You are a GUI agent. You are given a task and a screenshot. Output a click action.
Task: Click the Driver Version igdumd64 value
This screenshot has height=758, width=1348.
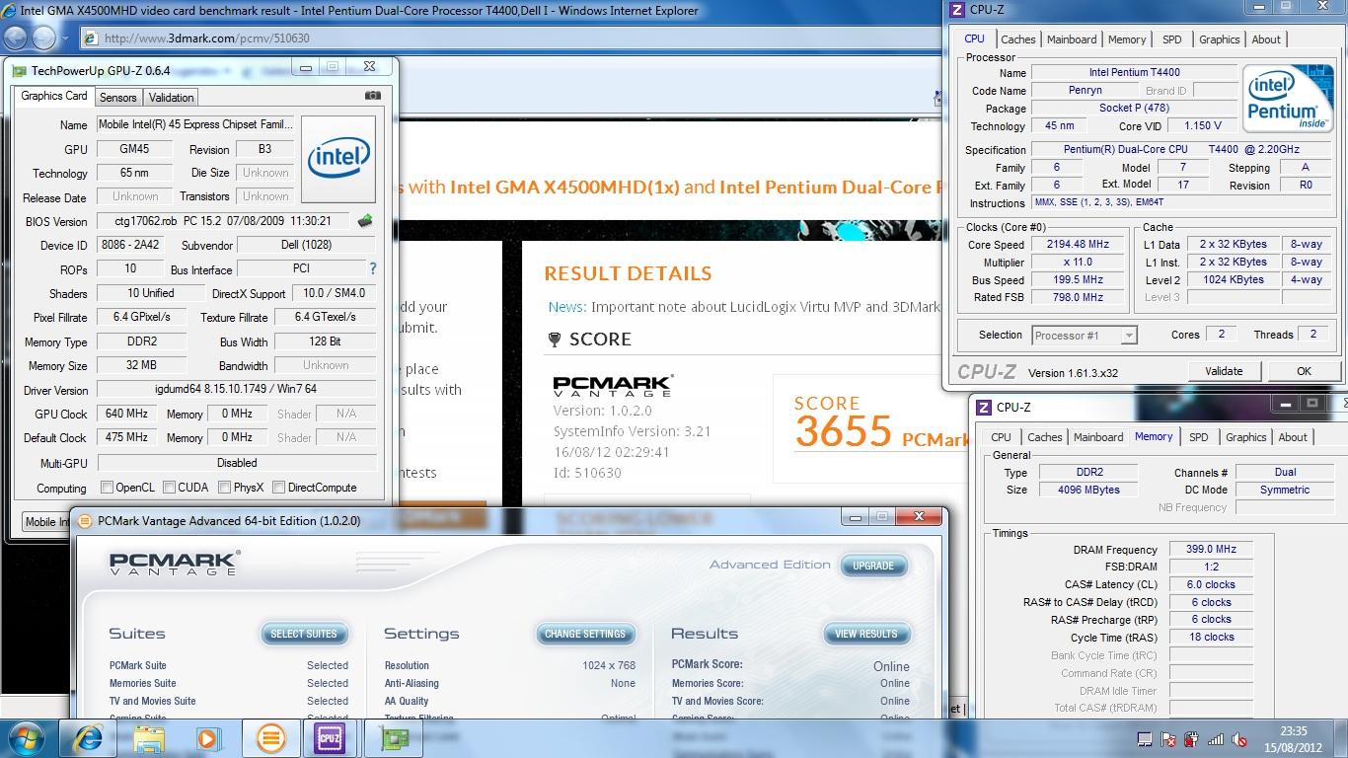(236, 390)
